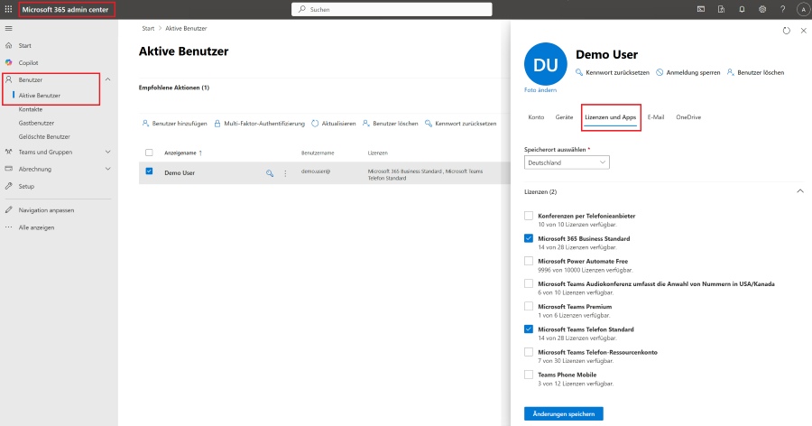Open Gastbenutzer in the sidebar
Viewport: 812px width, 426px height.
click(x=36, y=123)
